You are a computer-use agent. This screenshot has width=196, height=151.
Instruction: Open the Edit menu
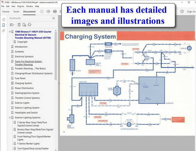(x=8, y=6)
